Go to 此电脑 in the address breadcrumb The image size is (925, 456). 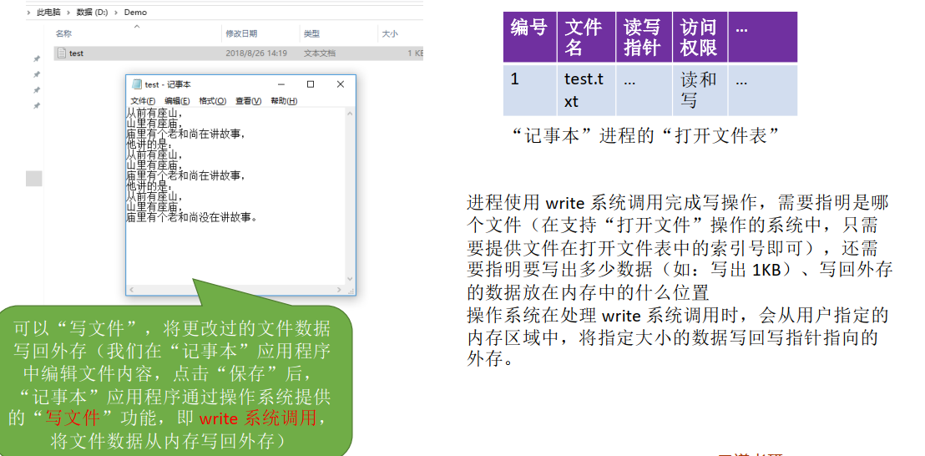[x=49, y=13]
